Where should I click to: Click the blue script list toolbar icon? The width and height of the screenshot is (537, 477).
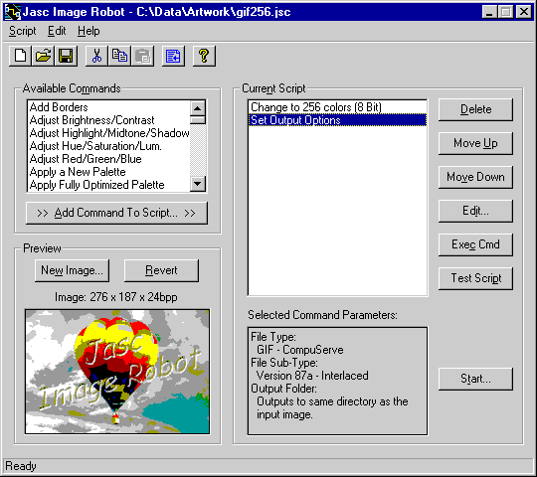(x=173, y=56)
